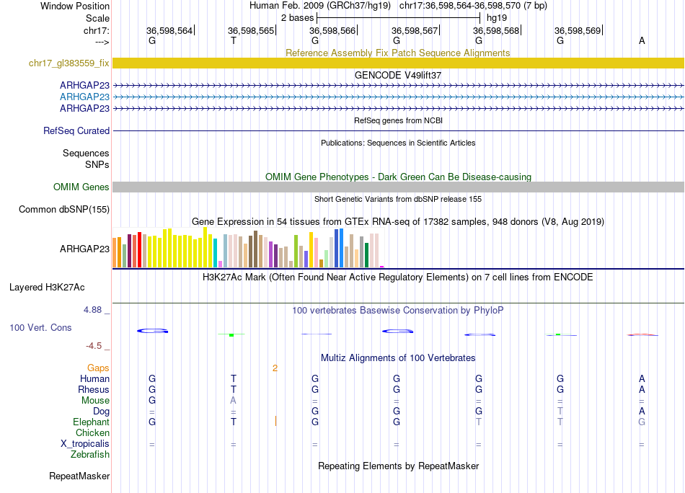Image resolution: width=685 pixels, height=493 pixels.
Task: Click the chr17_gl383559_fix track label
Action: pyautogui.click(x=68, y=63)
